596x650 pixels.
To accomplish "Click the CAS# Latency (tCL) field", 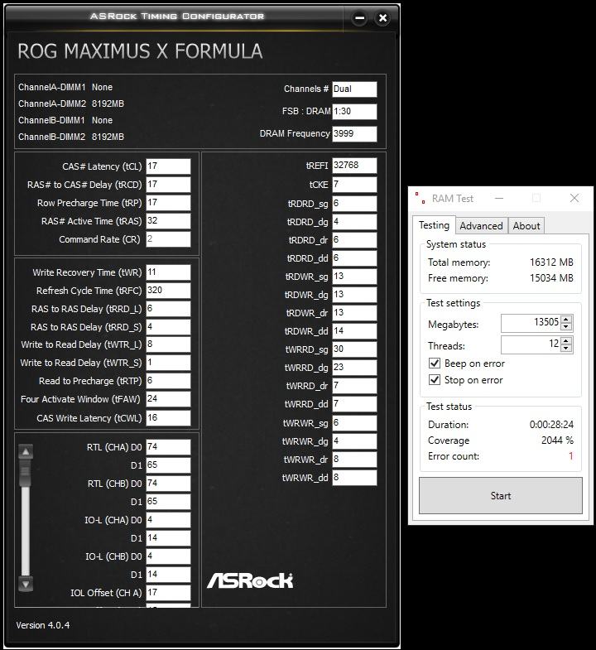I will click(x=168, y=166).
